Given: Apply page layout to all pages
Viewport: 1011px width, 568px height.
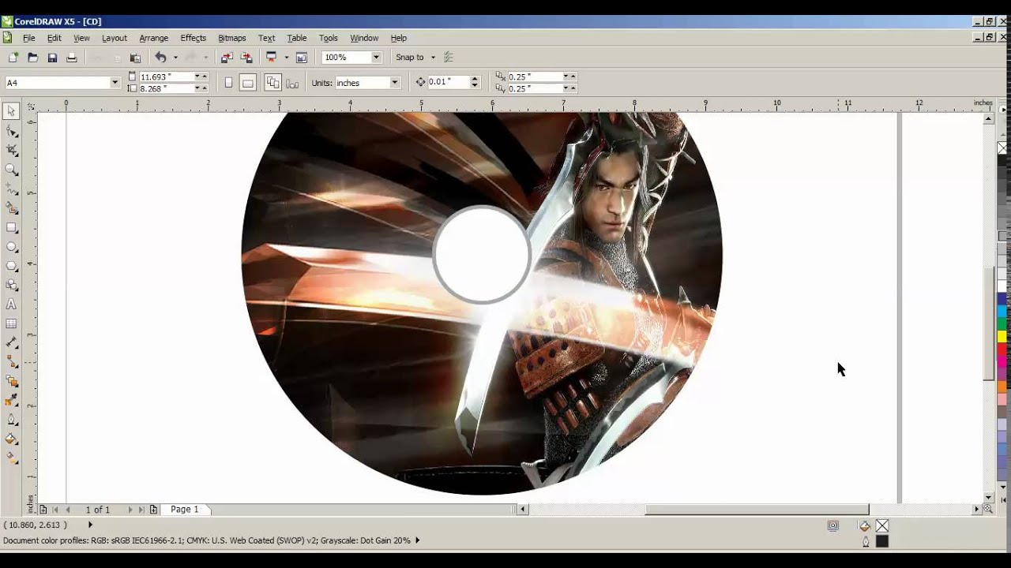Looking at the screenshot, I should pos(273,83).
